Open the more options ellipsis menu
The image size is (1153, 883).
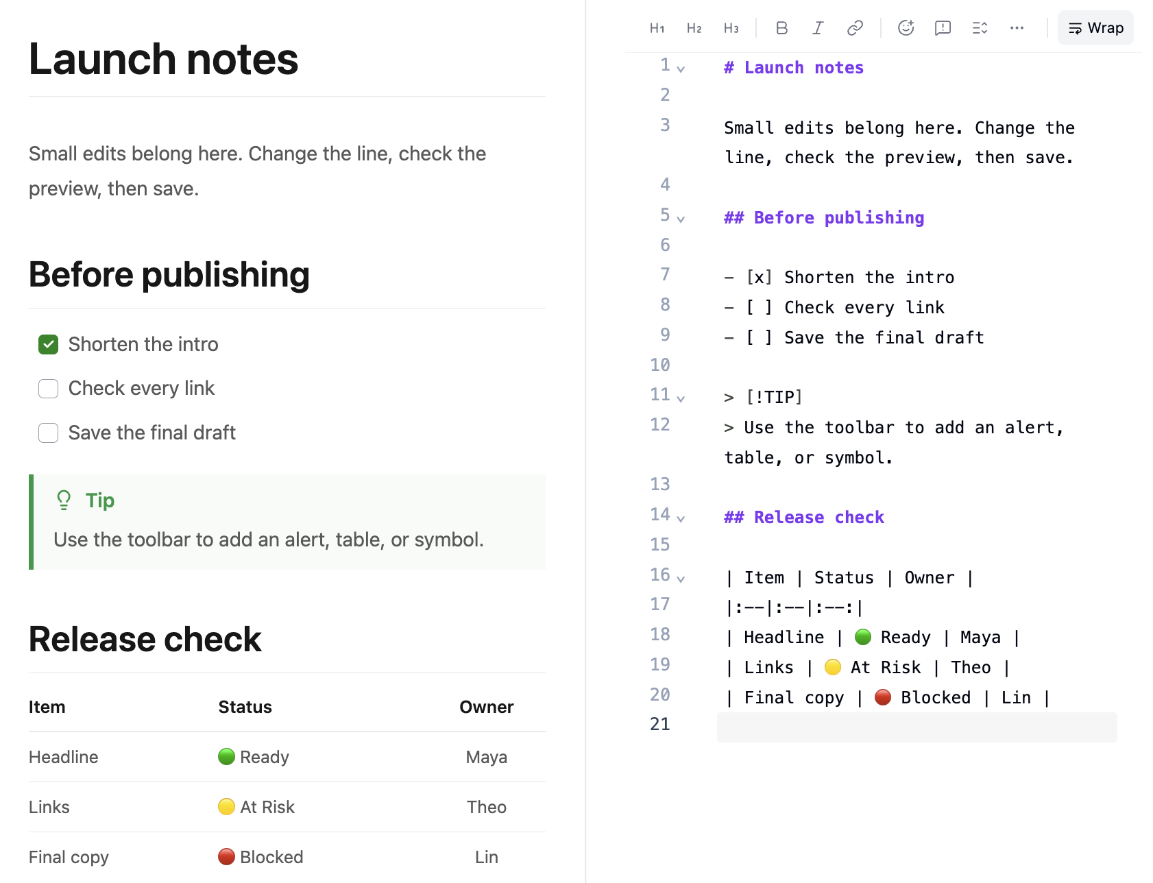pos(1017,28)
